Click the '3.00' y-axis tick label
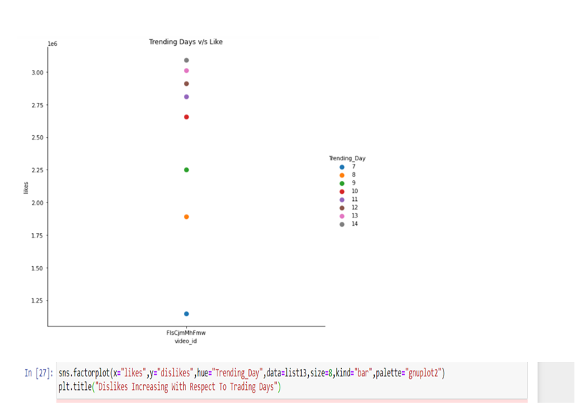 pos(37,72)
